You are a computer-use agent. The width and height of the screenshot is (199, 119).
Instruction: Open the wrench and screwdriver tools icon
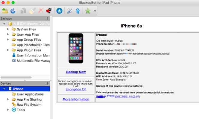click(x=69, y=11)
